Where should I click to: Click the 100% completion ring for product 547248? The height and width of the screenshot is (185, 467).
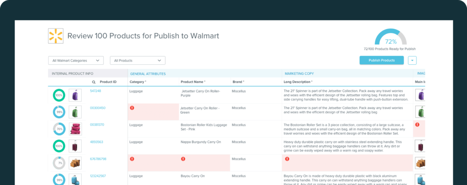[x=59, y=95]
